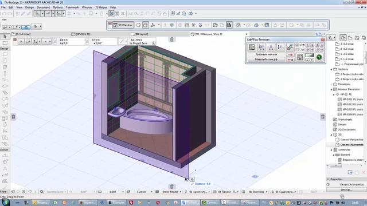Click the square grid icon in LabPP panel

300,57
